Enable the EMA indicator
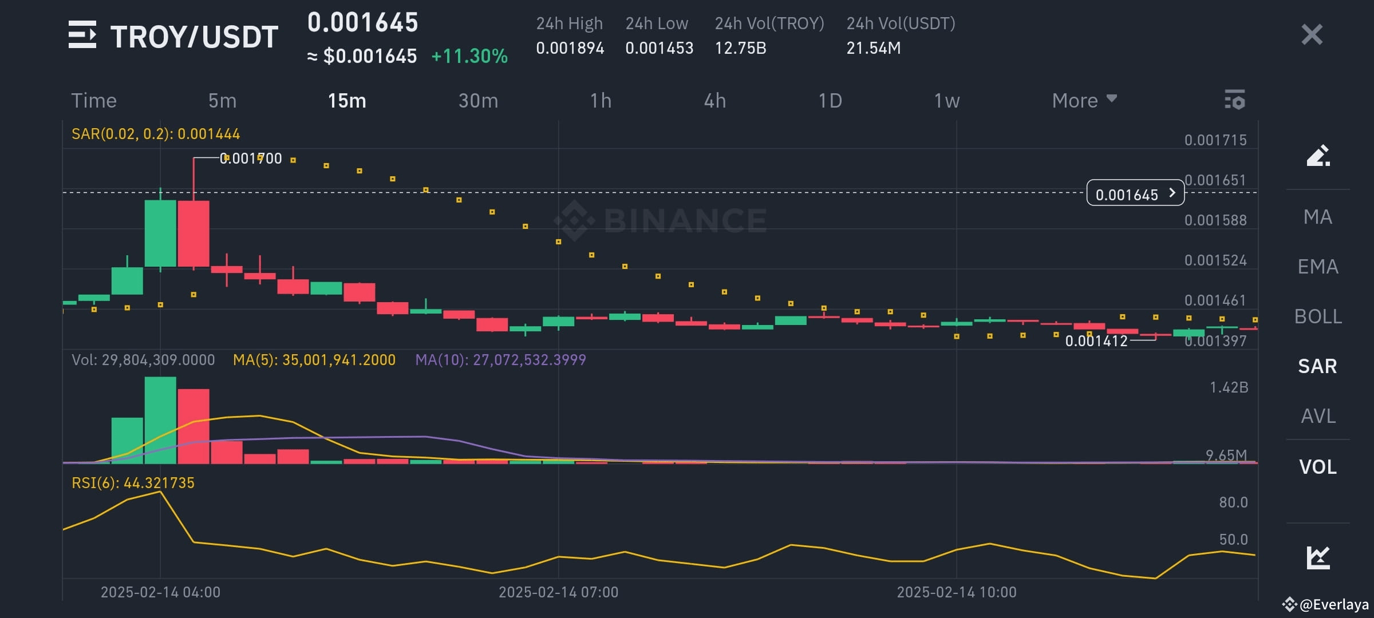The height and width of the screenshot is (618, 1374). click(x=1320, y=266)
